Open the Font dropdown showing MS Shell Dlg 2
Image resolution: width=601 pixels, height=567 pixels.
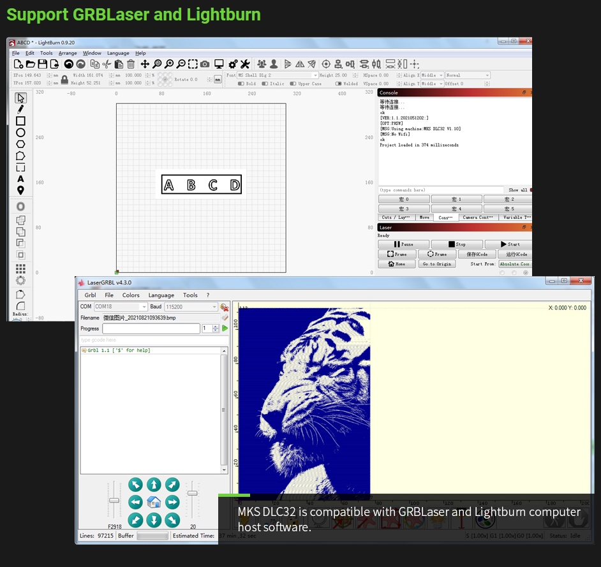click(278, 75)
